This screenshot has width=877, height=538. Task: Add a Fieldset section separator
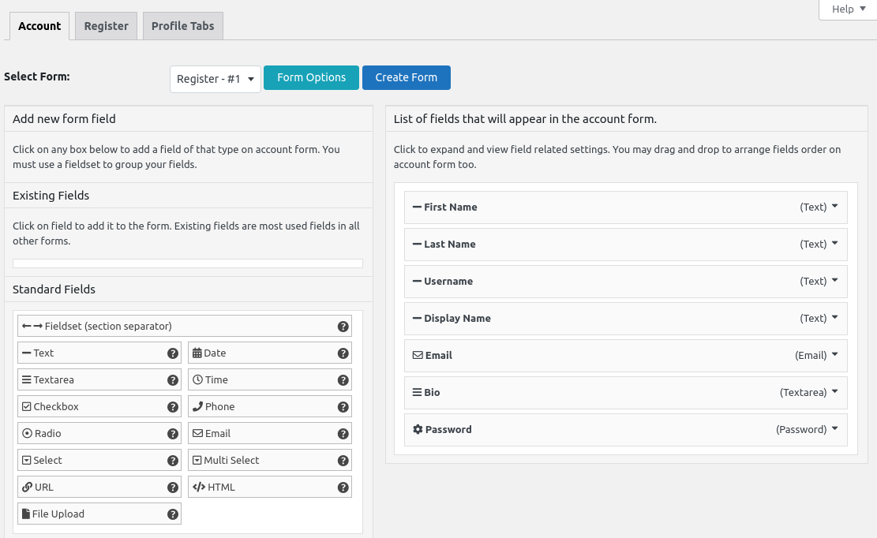(x=185, y=327)
